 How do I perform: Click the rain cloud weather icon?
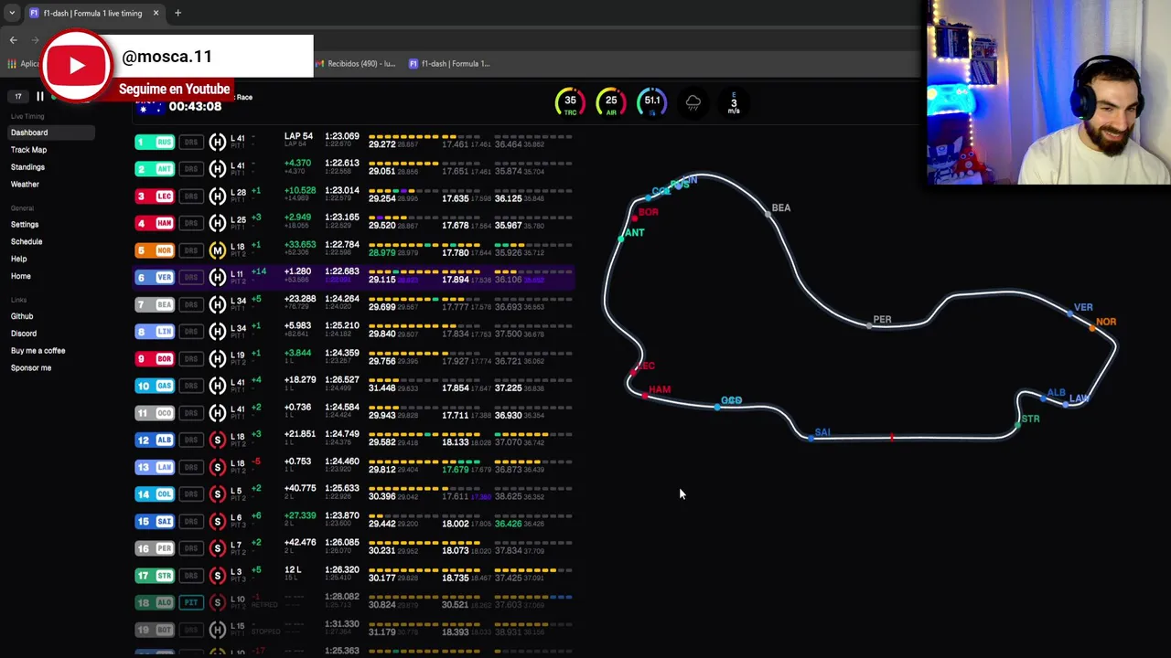point(693,102)
